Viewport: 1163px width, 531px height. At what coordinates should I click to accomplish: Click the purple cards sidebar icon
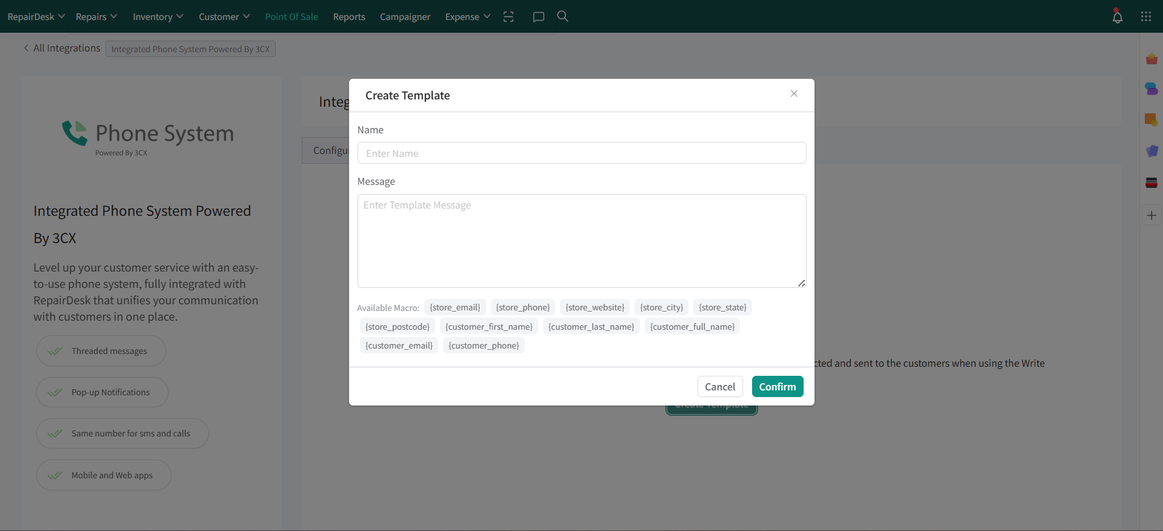tap(1151, 151)
